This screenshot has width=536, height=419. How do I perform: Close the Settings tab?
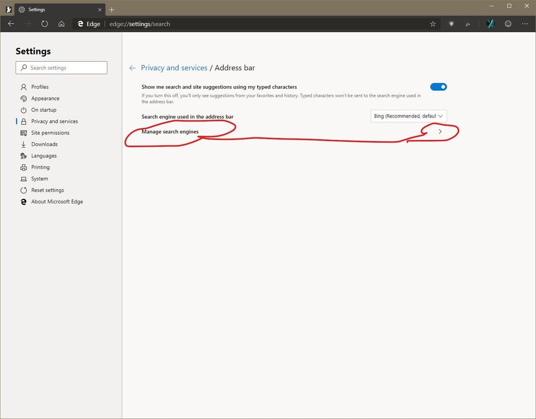[100, 10]
